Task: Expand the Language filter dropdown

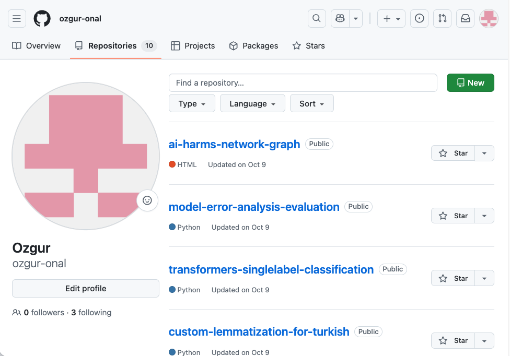Action: [x=252, y=103]
